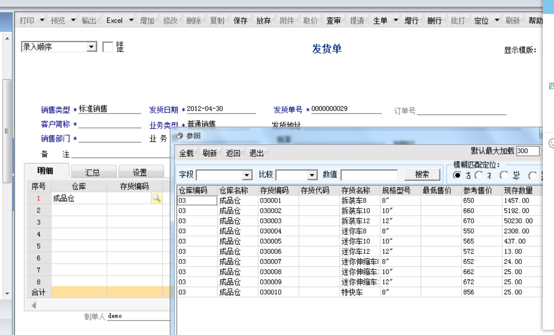Click 刷新 in the 参照 dialog
This screenshot has width=554, height=335.
pyautogui.click(x=210, y=153)
